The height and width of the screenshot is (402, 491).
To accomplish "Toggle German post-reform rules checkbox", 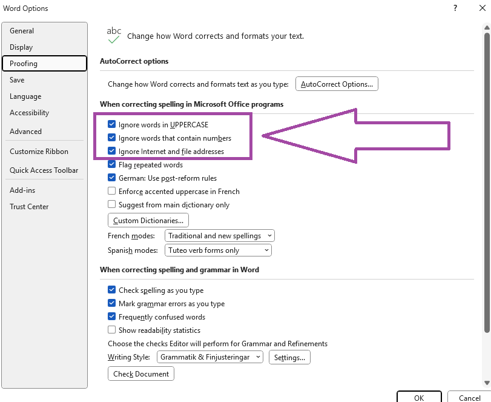I will [x=111, y=178].
